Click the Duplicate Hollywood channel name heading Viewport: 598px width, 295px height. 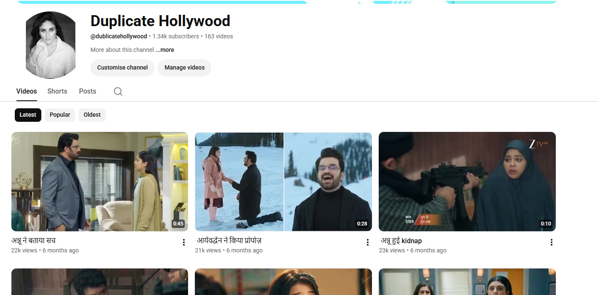click(x=160, y=21)
